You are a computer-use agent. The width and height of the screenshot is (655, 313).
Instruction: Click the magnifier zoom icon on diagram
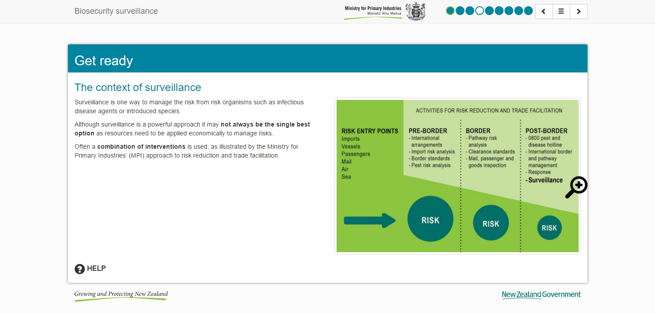pyautogui.click(x=576, y=187)
